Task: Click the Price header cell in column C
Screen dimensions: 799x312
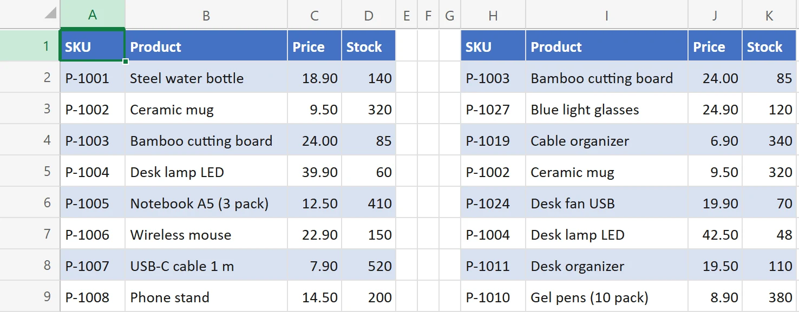Action: coord(315,46)
